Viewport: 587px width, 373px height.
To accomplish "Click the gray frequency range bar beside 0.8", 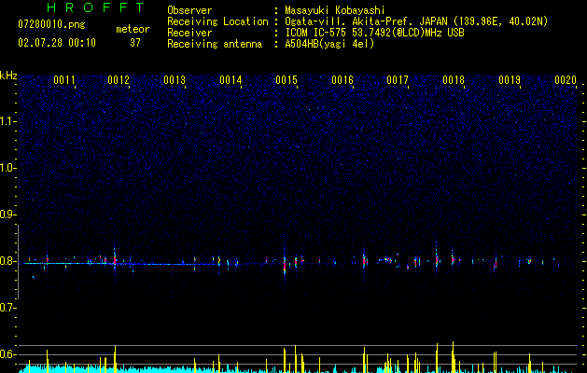I will [x=19, y=261].
